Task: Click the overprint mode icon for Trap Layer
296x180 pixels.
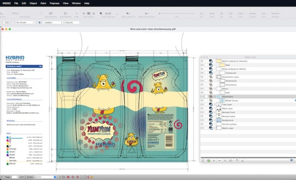Action: coord(211,104)
